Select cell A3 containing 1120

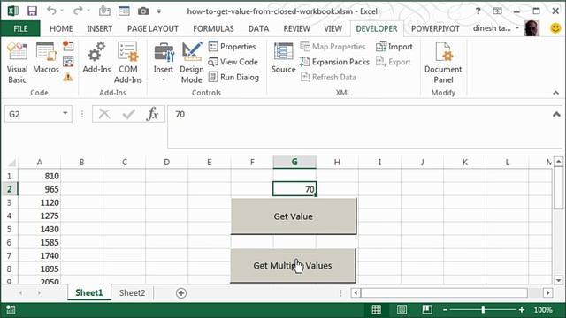click(39, 202)
